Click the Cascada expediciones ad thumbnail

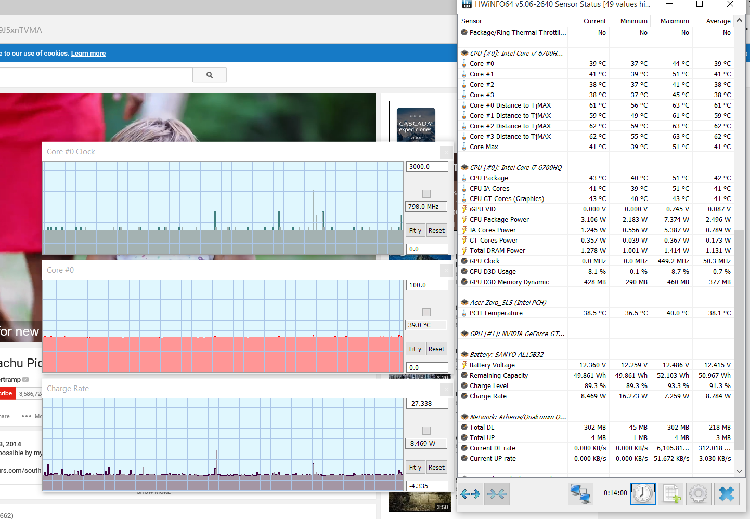tap(416, 124)
